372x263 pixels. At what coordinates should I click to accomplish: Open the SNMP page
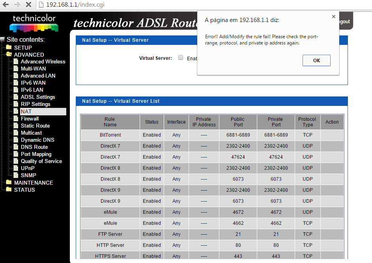[28, 176]
